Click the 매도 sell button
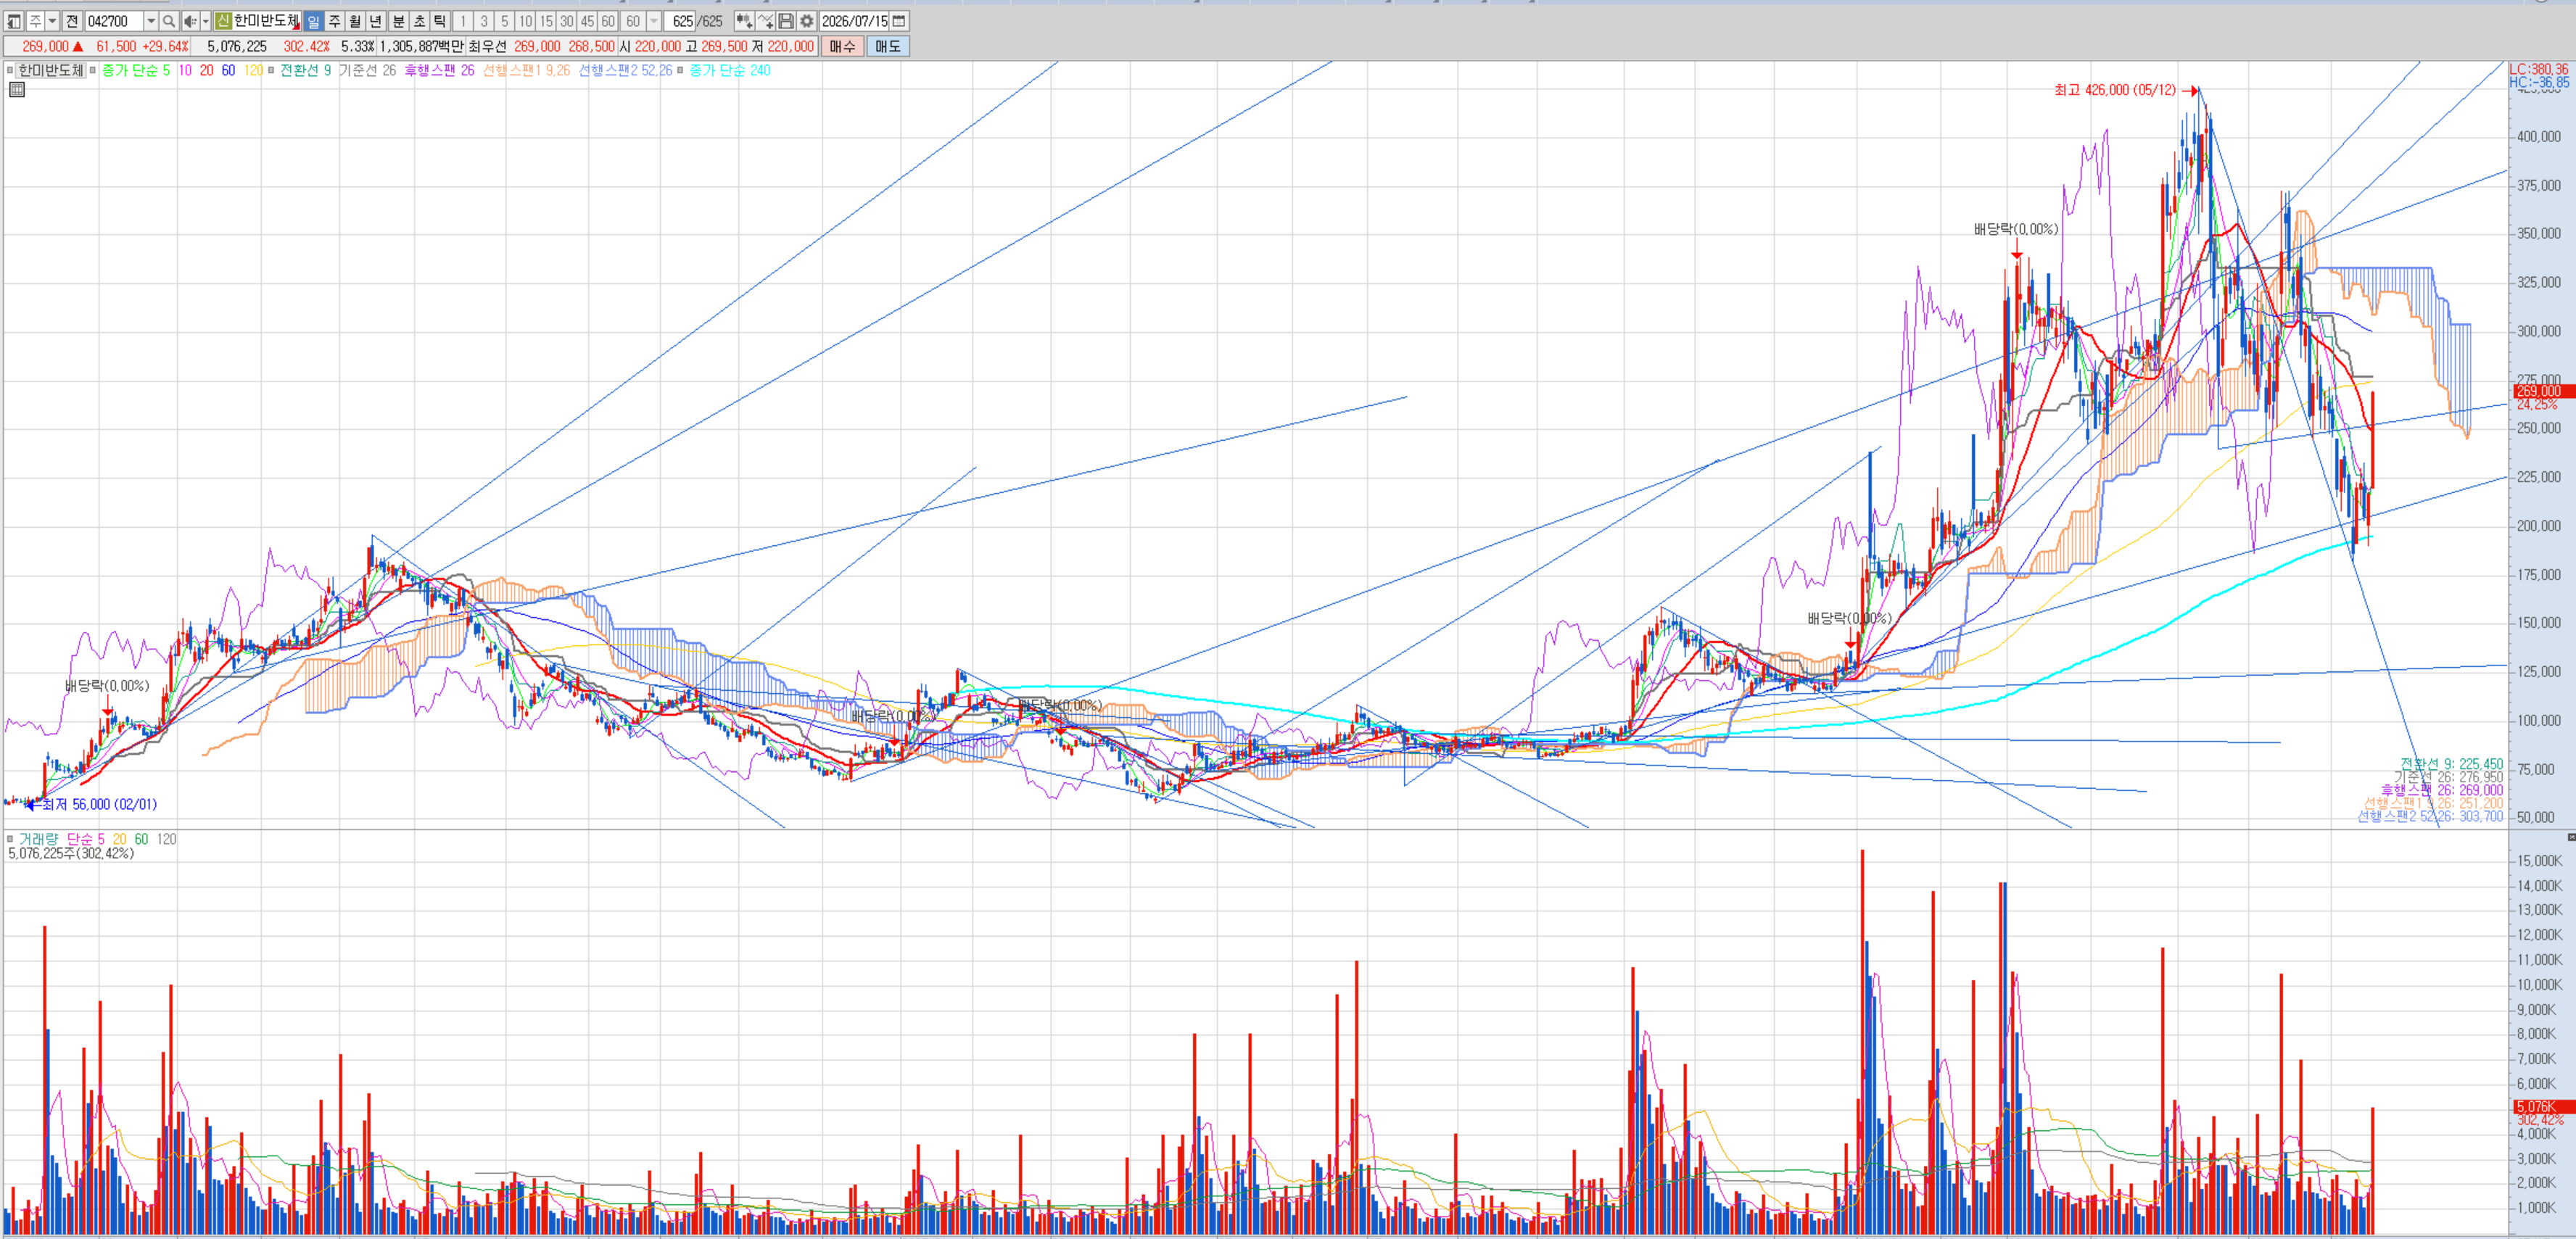This screenshot has height=1239, width=2576. [x=888, y=46]
